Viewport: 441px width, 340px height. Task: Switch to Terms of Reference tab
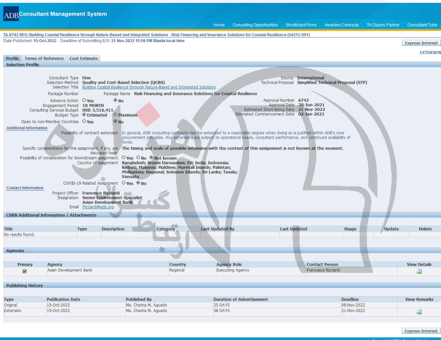tap(44, 58)
